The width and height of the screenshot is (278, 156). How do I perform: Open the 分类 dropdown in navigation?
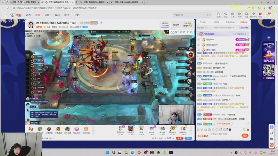click(47, 15)
